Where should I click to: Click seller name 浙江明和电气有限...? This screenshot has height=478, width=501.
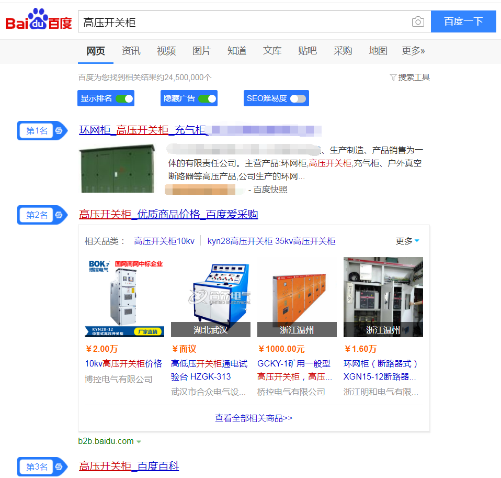381,392
